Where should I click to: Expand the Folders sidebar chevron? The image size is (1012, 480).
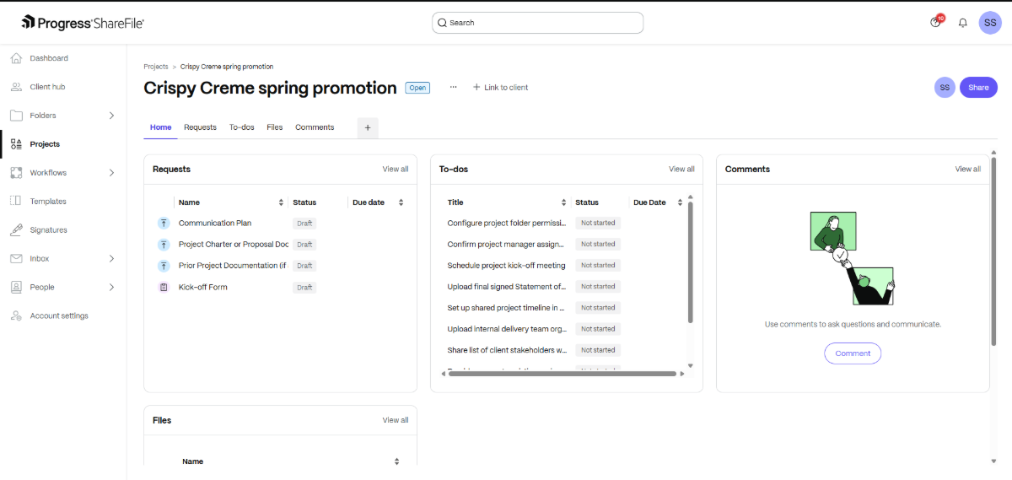coord(111,116)
